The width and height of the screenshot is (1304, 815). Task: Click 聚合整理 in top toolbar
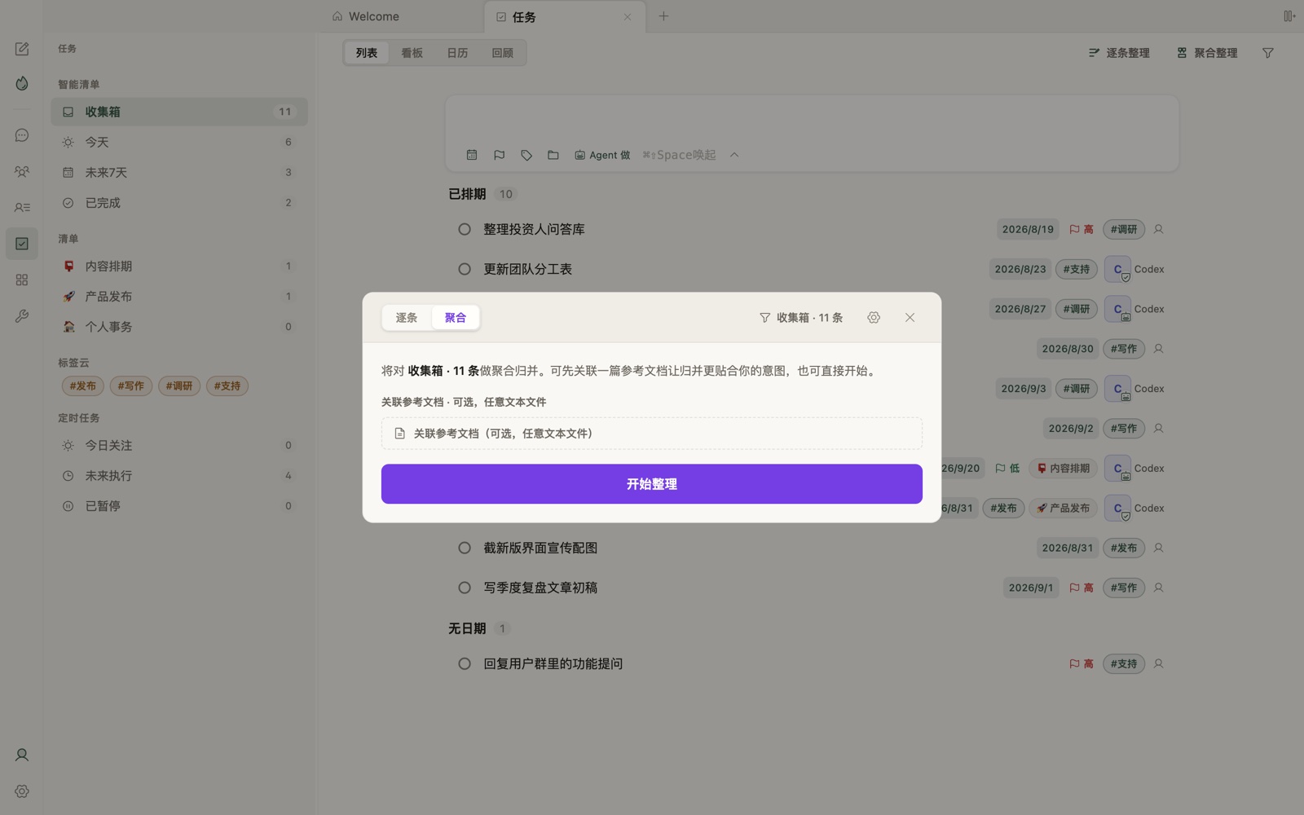pyautogui.click(x=1207, y=53)
